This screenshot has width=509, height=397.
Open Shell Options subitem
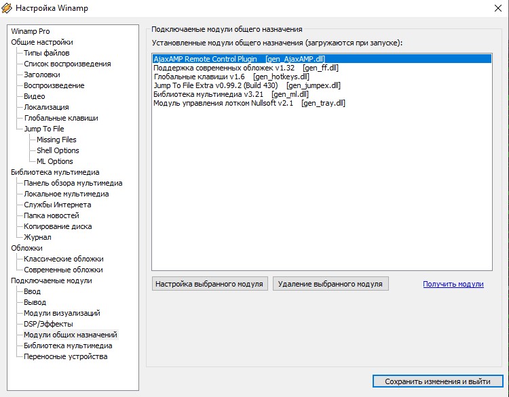pos(58,150)
